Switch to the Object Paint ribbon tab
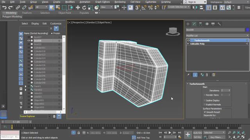 64,13
